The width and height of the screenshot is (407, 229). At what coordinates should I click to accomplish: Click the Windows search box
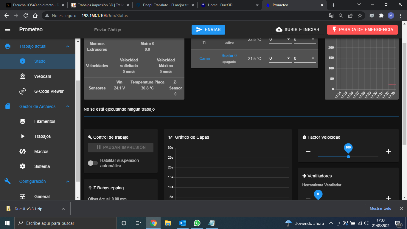(65, 223)
